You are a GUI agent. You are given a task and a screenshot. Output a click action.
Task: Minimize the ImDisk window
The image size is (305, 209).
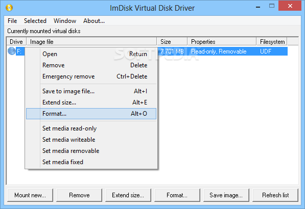click(x=258, y=7)
